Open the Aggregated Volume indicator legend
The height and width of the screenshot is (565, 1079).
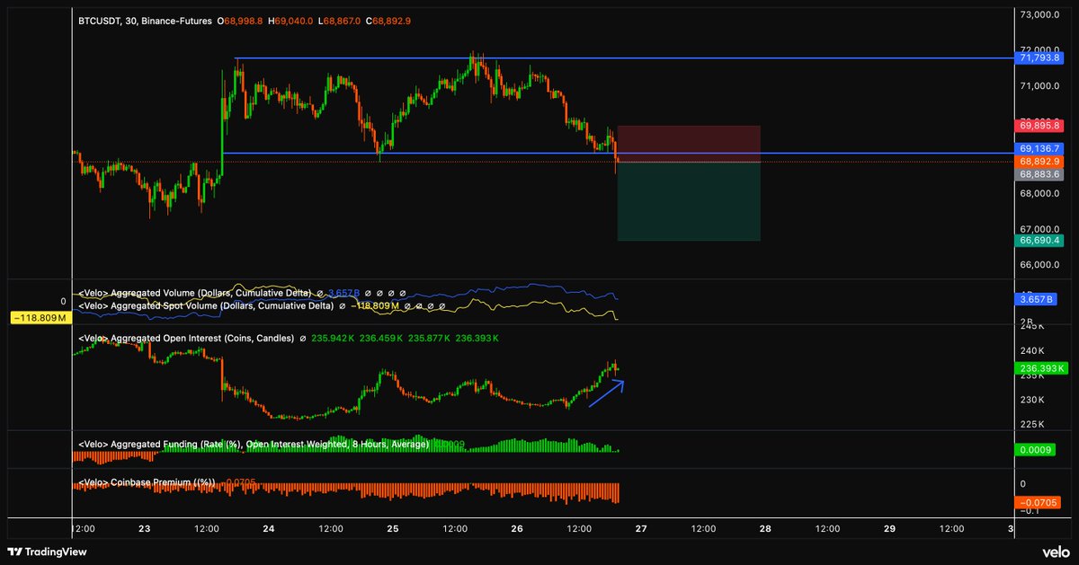tap(195, 293)
